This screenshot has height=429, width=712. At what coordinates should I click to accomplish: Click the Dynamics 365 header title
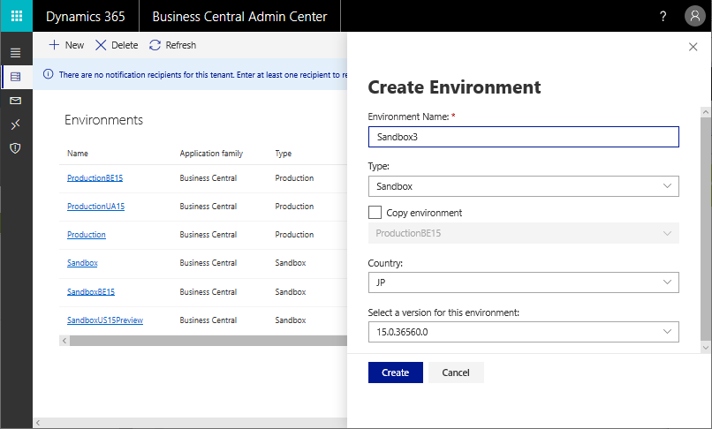click(x=86, y=17)
